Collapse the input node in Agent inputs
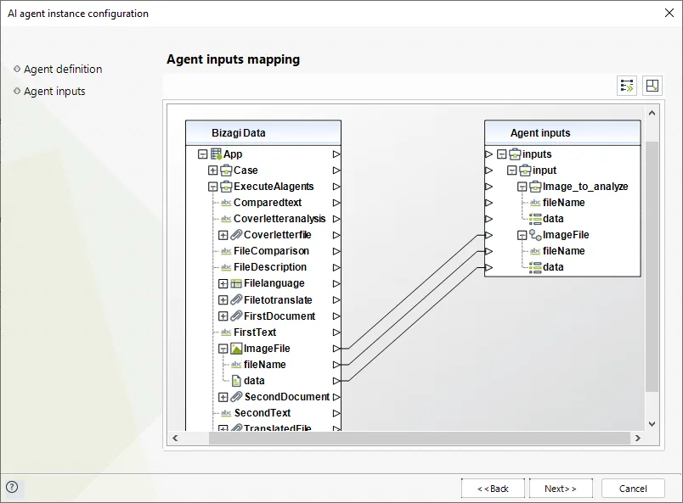The height and width of the screenshot is (503, 683). click(x=511, y=170)
